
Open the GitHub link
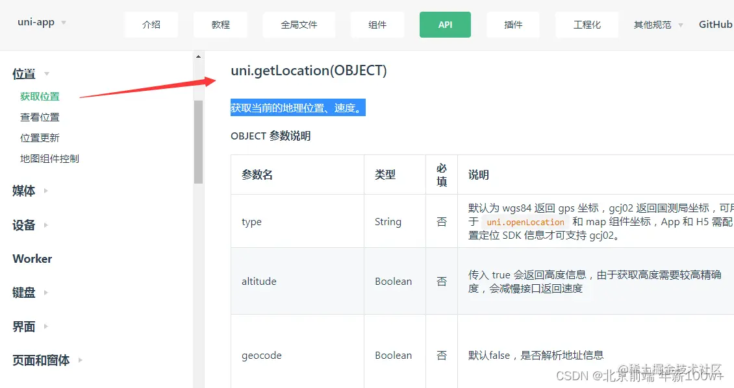[x=715, y=24]
